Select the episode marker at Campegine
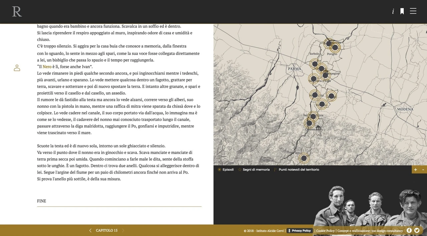The image size is (427, 236). coord(325,75)
